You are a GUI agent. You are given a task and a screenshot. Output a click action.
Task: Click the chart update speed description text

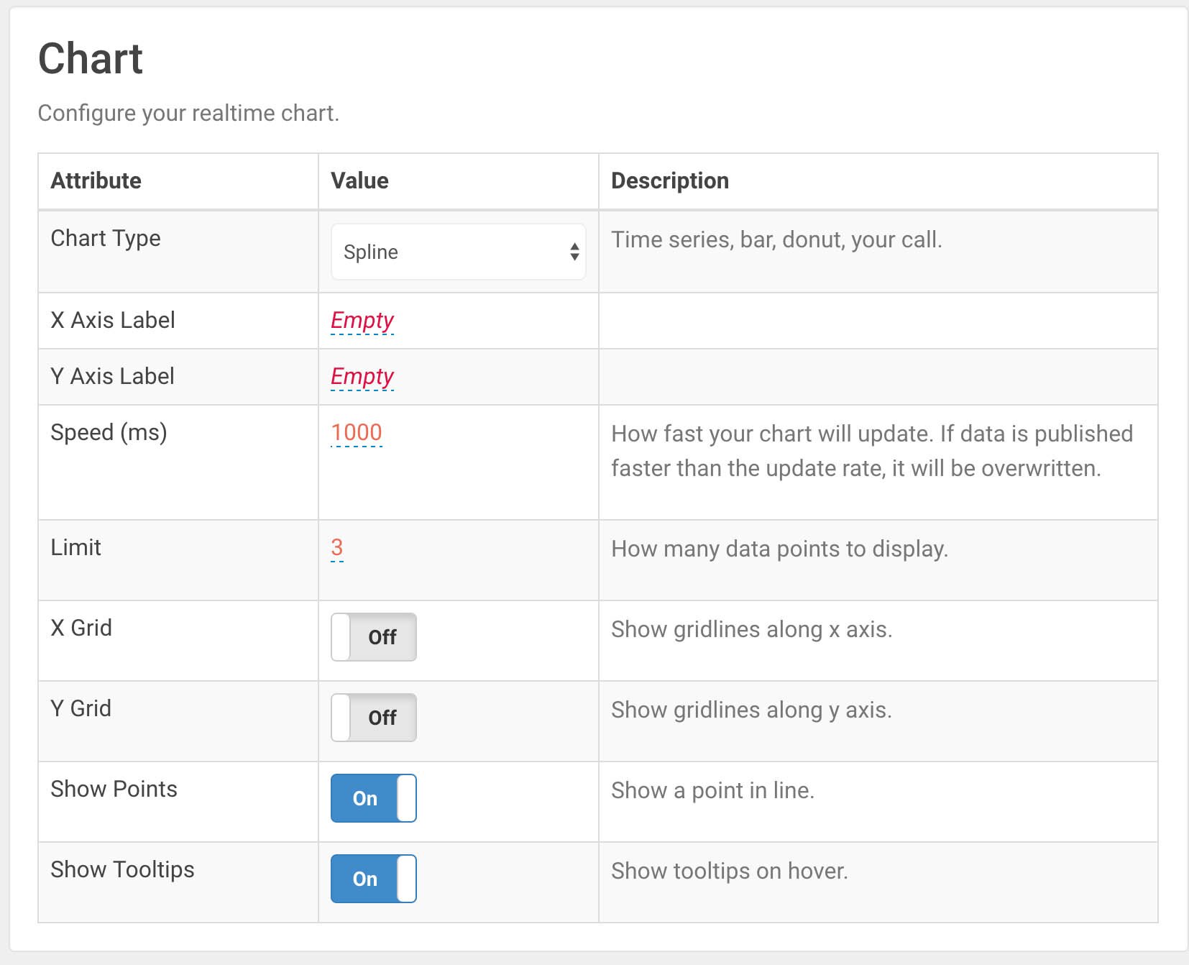pos(871,451)
